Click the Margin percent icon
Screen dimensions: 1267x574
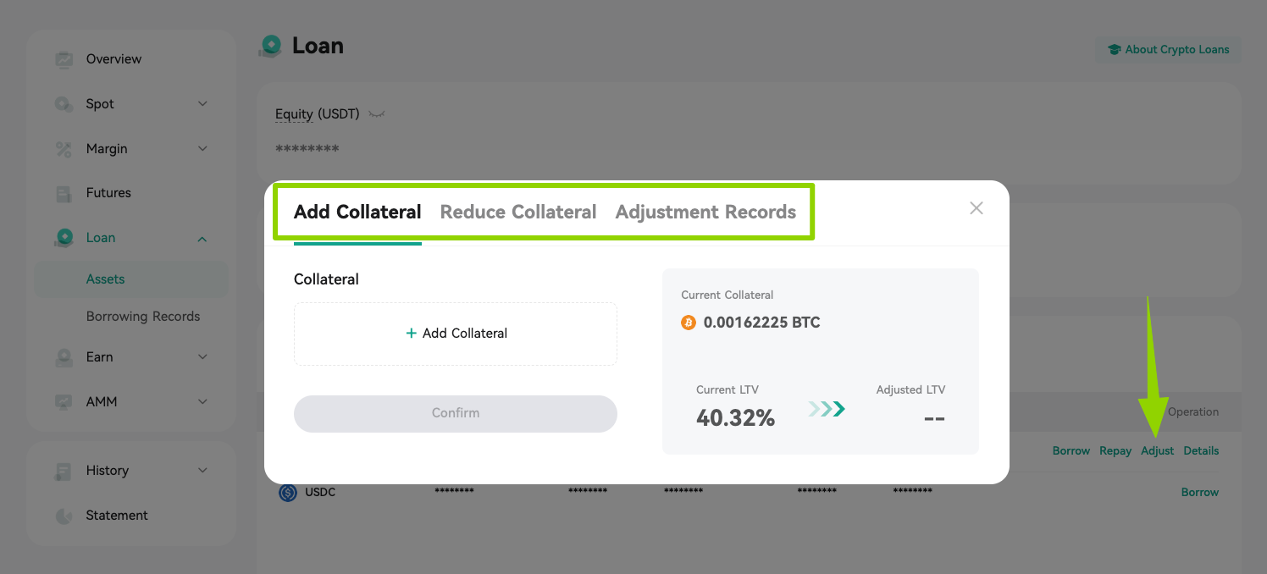tap(64, 149)
